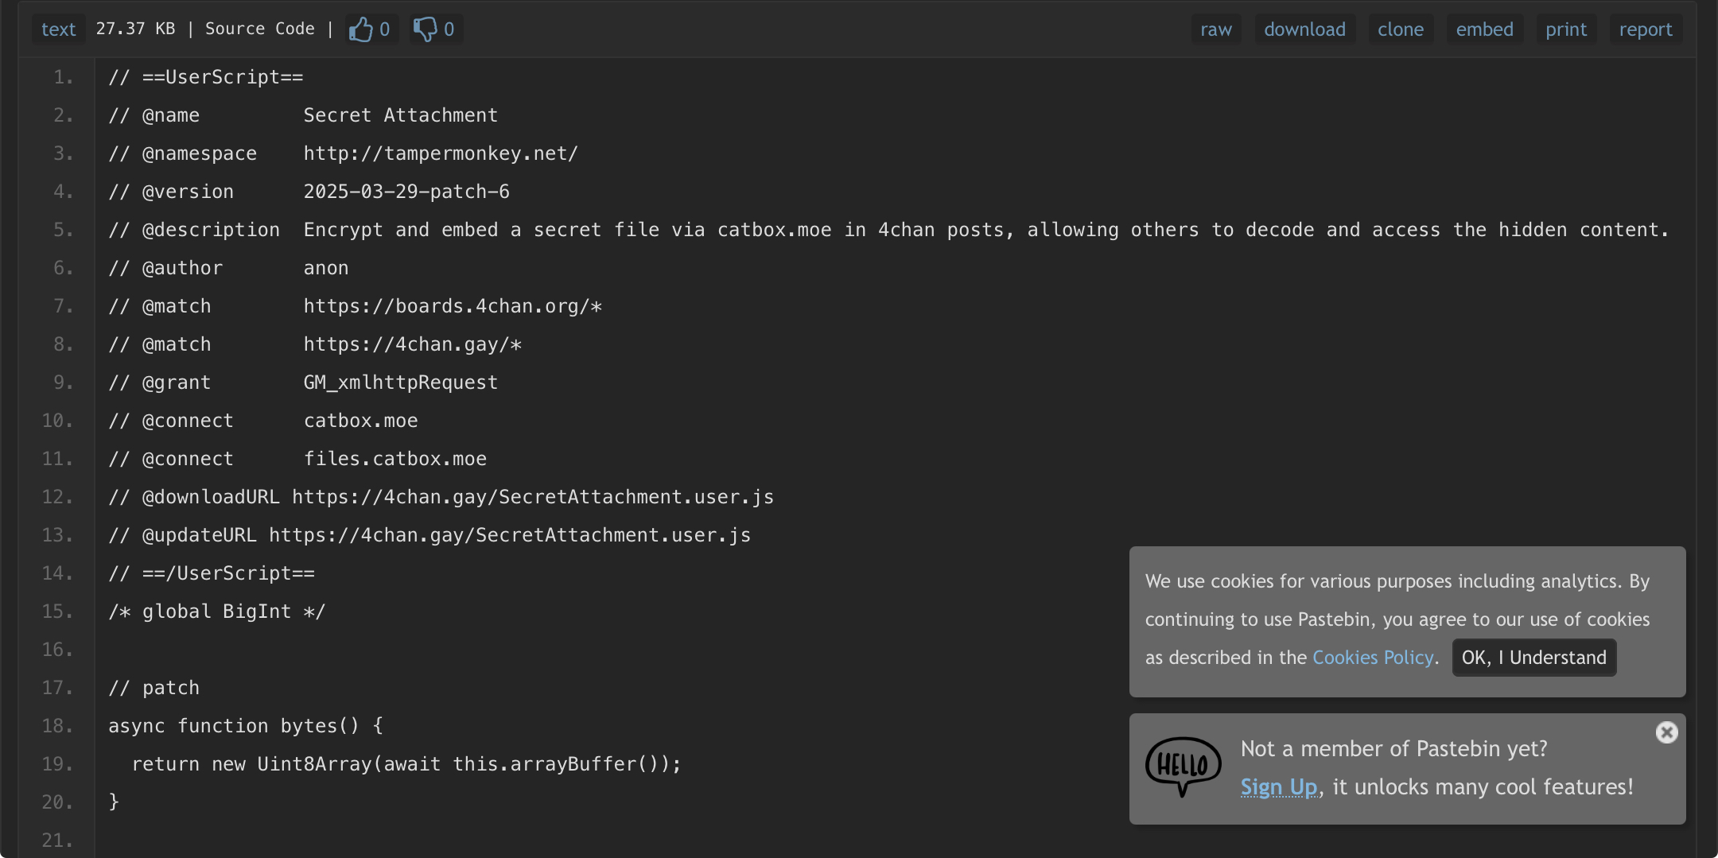Viewport: 1718px width, 858px height.
Task: Click the thumbs up like icon
Action: pyautogui.click(x=360, y=29)
